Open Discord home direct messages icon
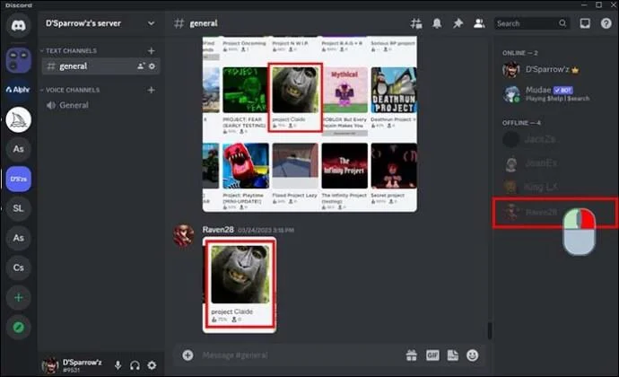This screenshot has width=619, height=377. click(x=18, y=26)
